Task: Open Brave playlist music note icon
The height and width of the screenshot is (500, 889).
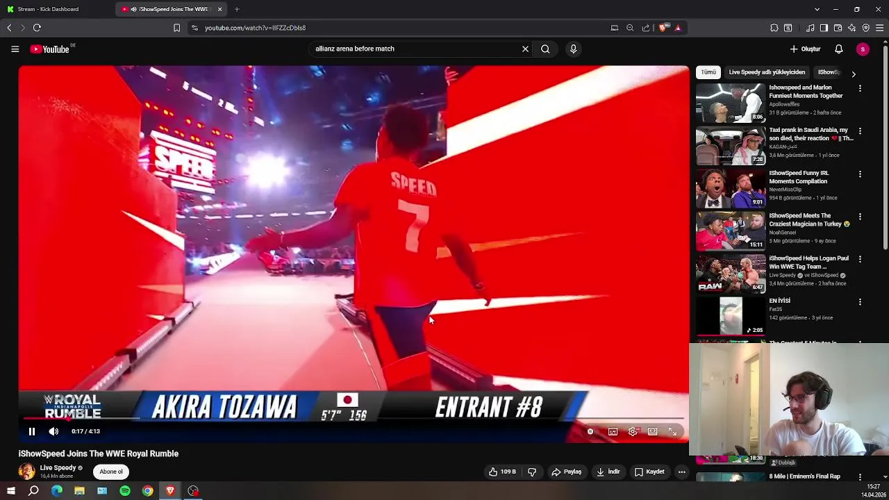Action: click(x=811, y=28)
